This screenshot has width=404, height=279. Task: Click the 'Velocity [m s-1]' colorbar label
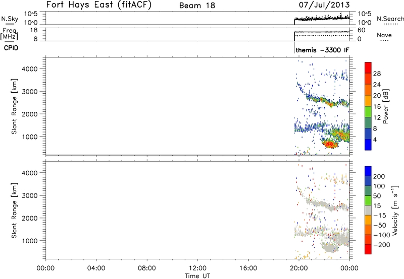[394, 211]
